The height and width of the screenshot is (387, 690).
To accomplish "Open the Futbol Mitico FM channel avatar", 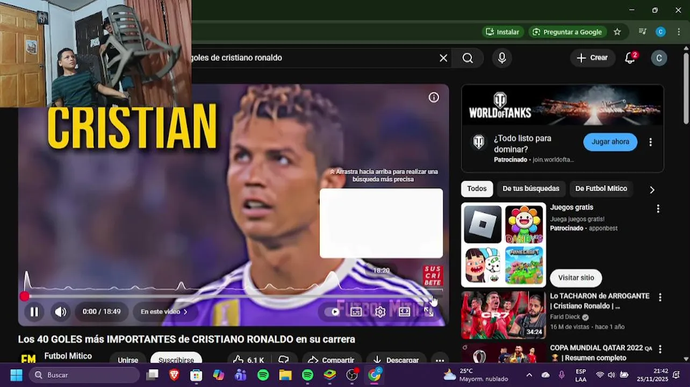I will (x=28, y=358).
